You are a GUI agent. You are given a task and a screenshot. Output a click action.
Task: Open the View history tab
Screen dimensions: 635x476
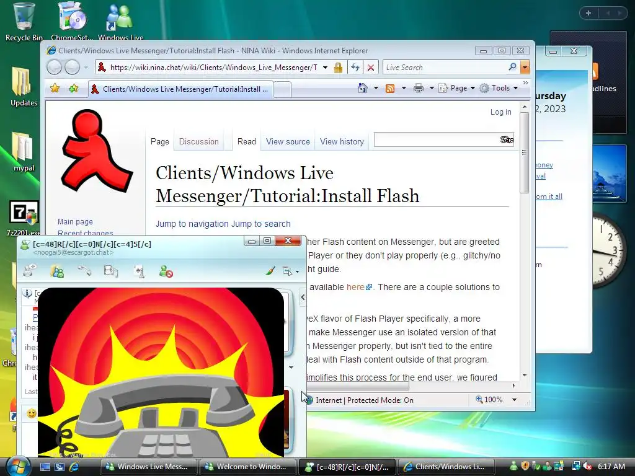(x=342, y=142)
